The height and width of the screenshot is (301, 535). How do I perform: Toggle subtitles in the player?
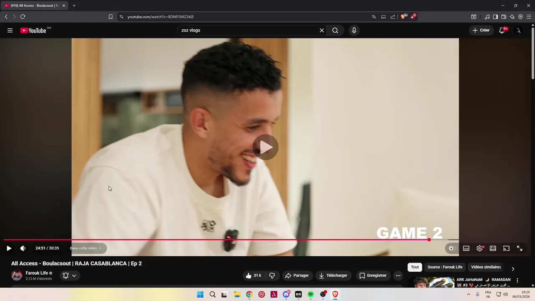click(466, 248)
